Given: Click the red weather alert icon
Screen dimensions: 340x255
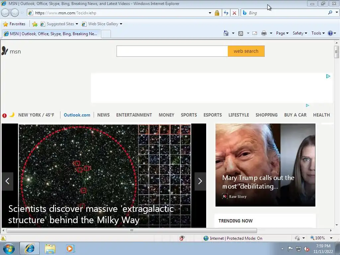Looking at the screenshot, I should coord(4,115).
